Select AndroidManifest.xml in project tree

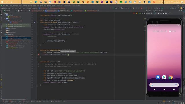pyautogui.click(x=14, y=17)
